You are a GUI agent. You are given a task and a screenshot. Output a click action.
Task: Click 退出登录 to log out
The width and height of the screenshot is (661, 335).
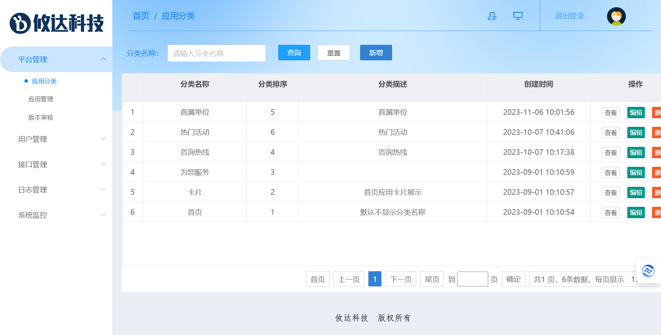point(569,16)
